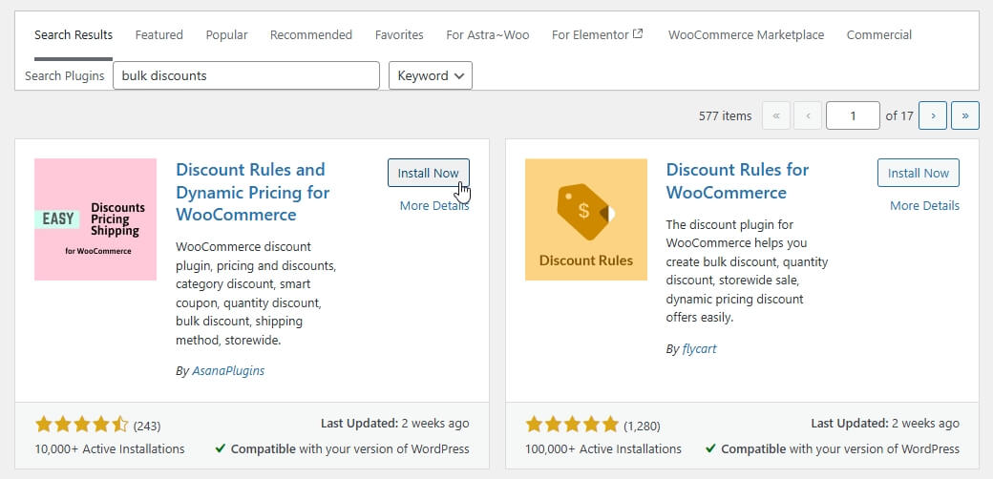The image size is (993, 479).
Task: Click the 100,000+ Active Installations text
Action: tap(602, 449)
